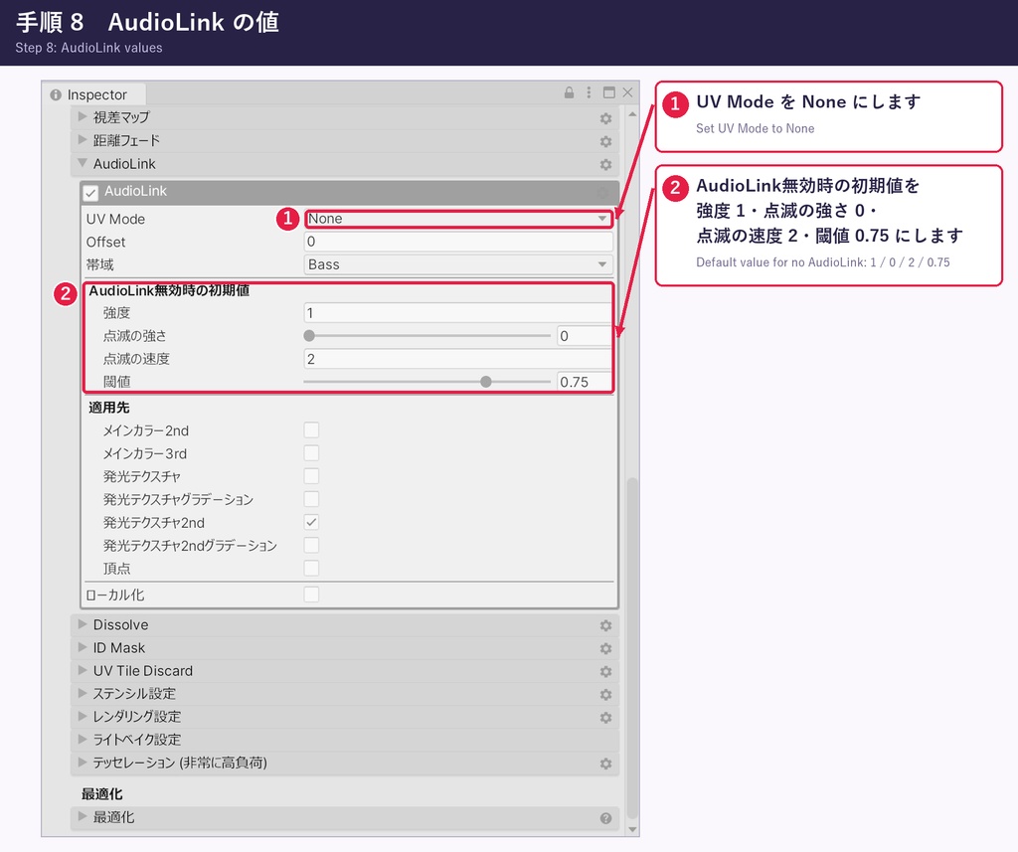Screen dimensions: 1018x852
Task: Expand the 距離フェード section
Action: 83,139
